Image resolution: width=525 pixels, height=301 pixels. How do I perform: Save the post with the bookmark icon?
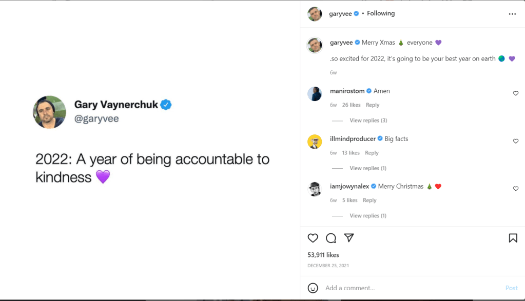[513, 237]
